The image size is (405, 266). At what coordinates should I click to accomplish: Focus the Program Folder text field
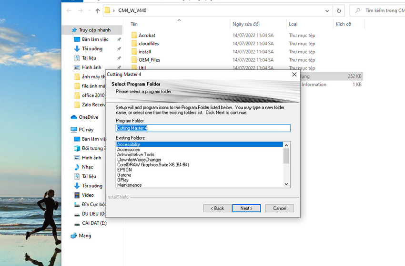pos(203,128)
